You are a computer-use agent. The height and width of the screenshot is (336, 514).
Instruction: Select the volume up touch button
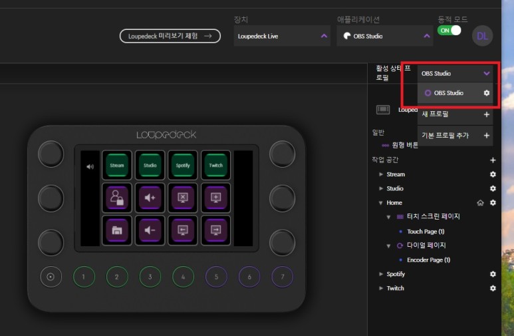[x=150, y=198]
